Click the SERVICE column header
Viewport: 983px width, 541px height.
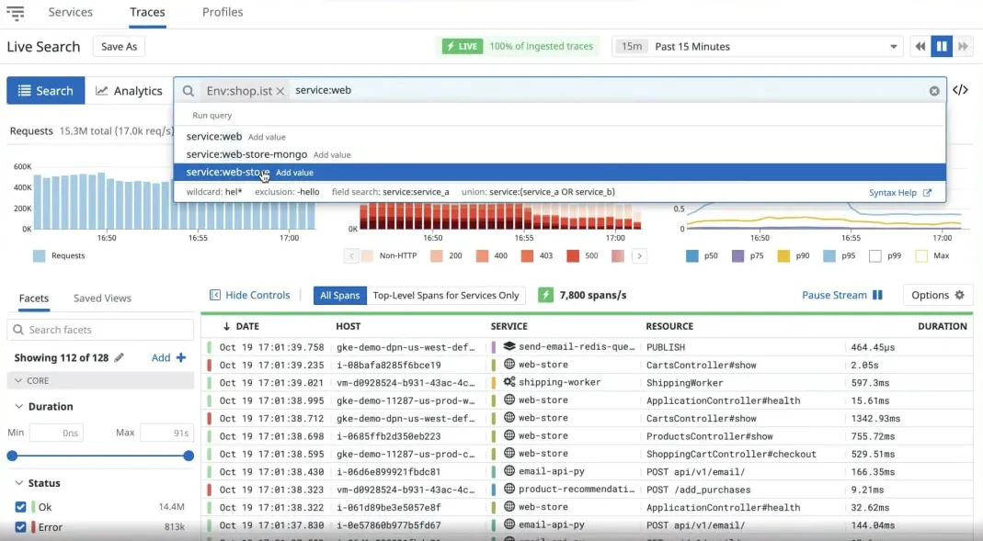509,326
